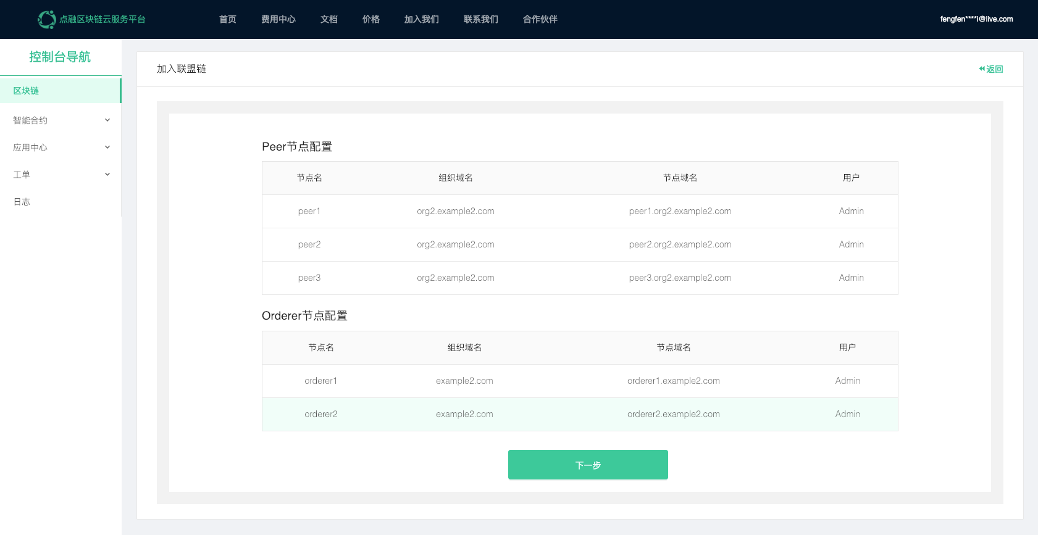Viewport: 1038px width, 535px height.
Task: Click peer2.org2.example2.com cell
Action: point(680,244)
